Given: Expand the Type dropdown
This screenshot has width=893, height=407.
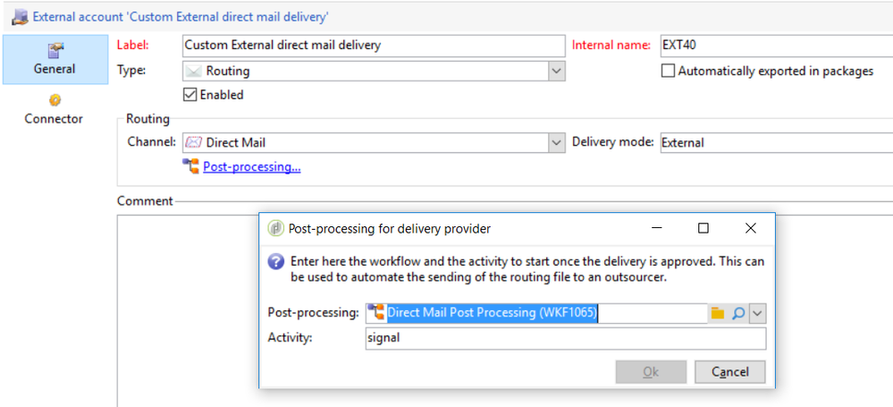Looking at the screenshot, I should [x=556, y=71].
